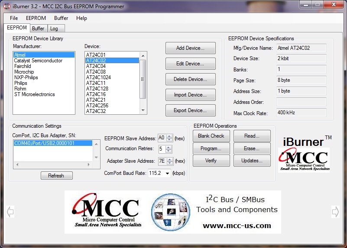Viewport: 347px width, 248px height.
Task: Click the Export Device button
Action: pos(190,110)
